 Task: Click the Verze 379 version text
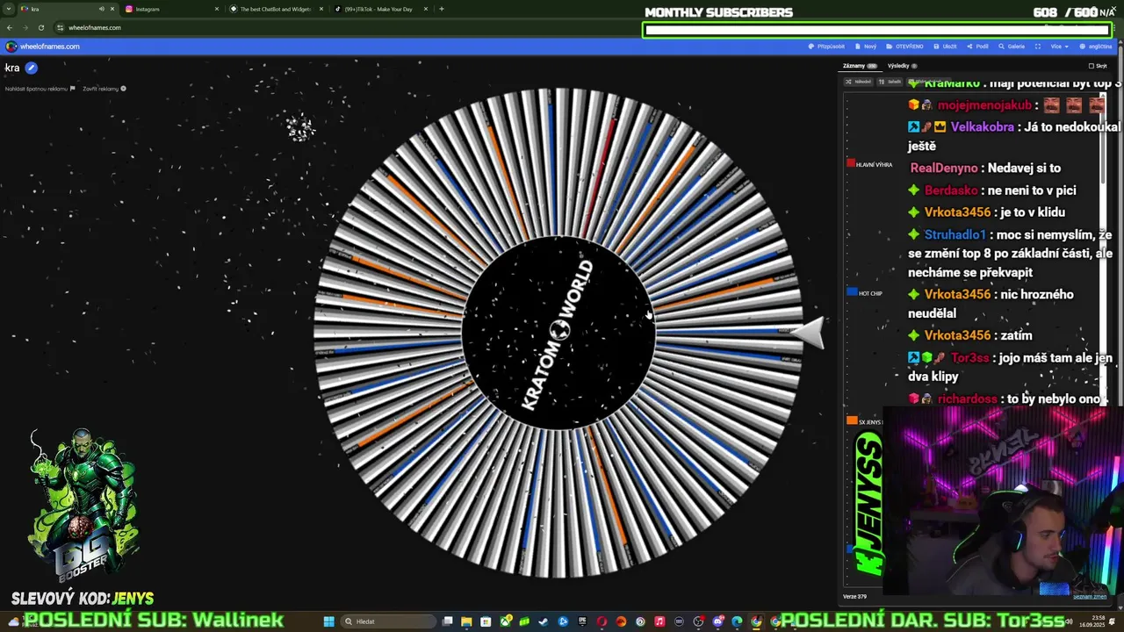coord(854,597)
